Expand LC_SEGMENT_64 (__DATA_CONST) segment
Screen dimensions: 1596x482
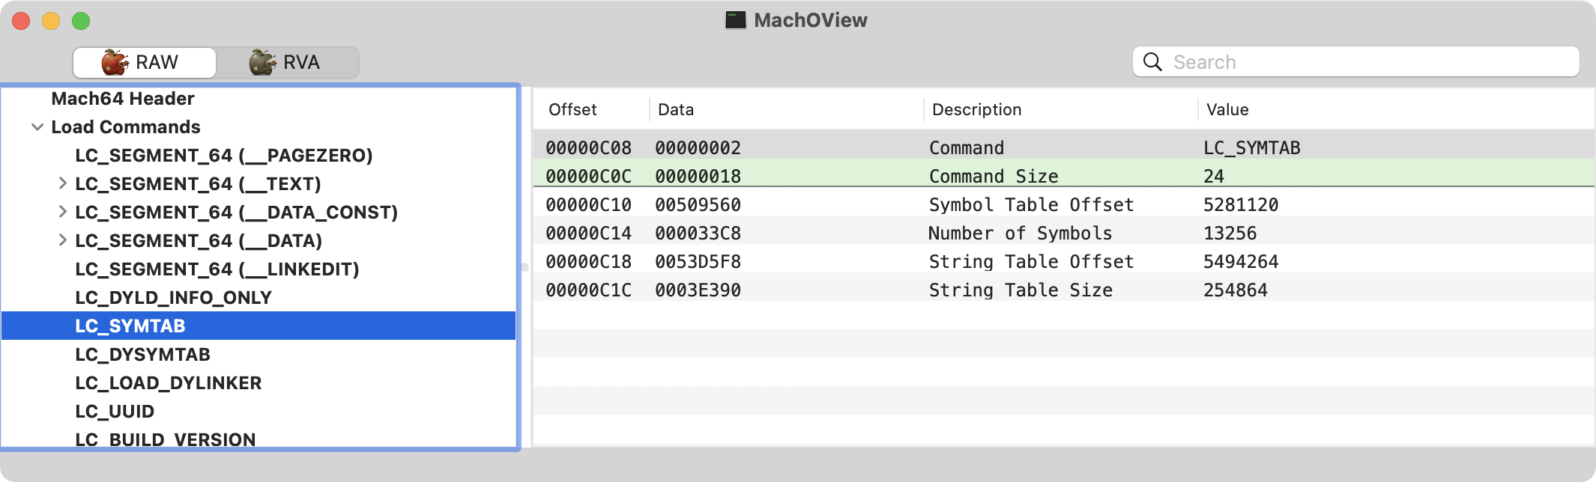point(62,212)
